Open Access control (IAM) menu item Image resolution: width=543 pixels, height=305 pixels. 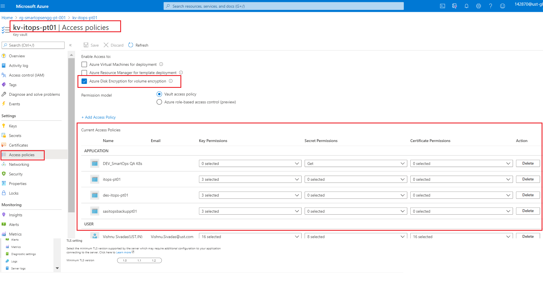pyautogui.click(x=26, y=75)
